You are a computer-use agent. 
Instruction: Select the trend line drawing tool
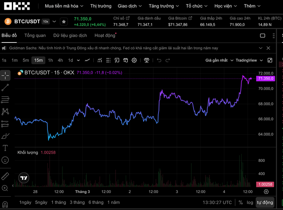click(5, 87)
